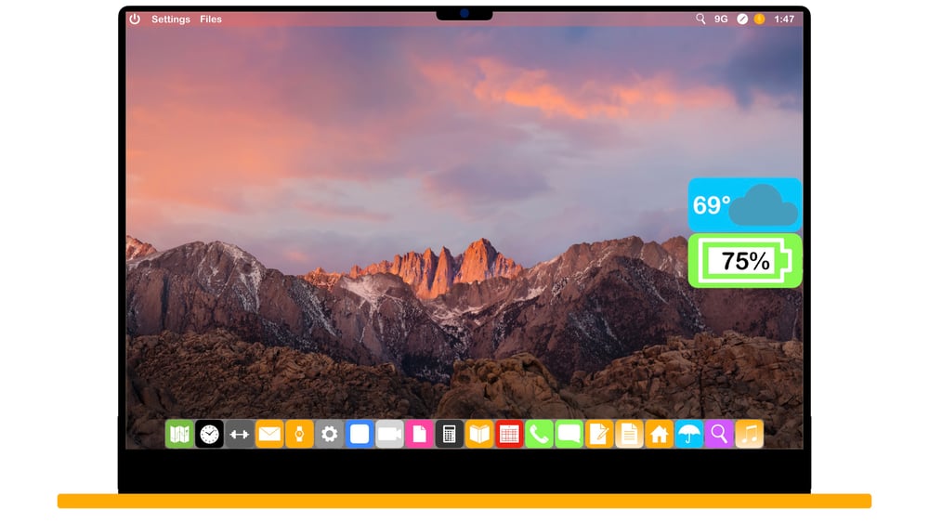
Task: Open the 75% battery widget
Action: (745, 261)
